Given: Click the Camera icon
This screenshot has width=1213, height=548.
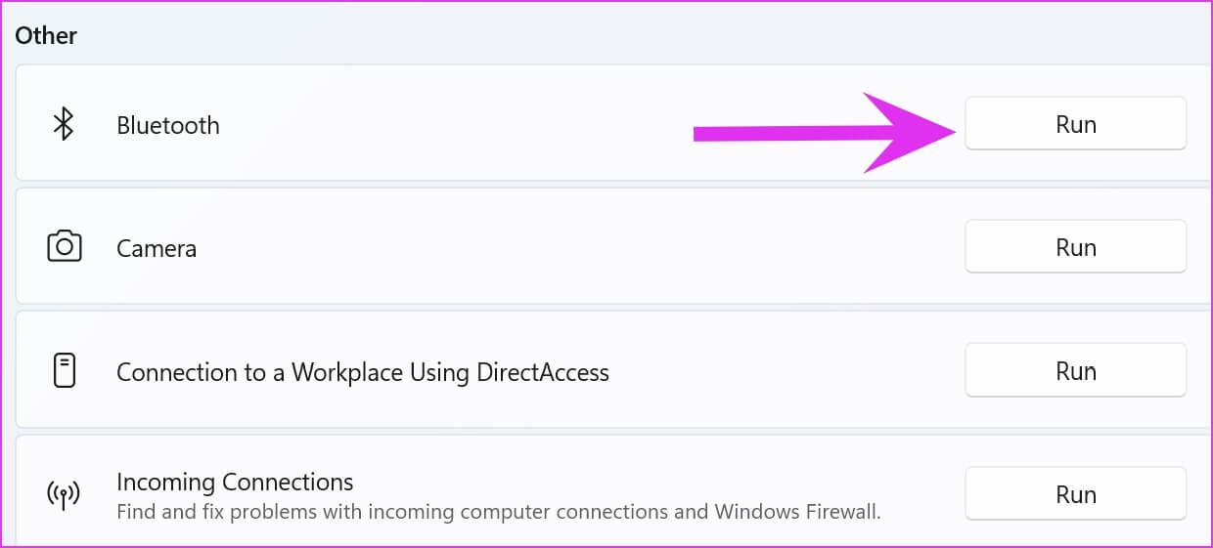Looking at the screenshot, I should pyautogui.click(x=64, y=246).
